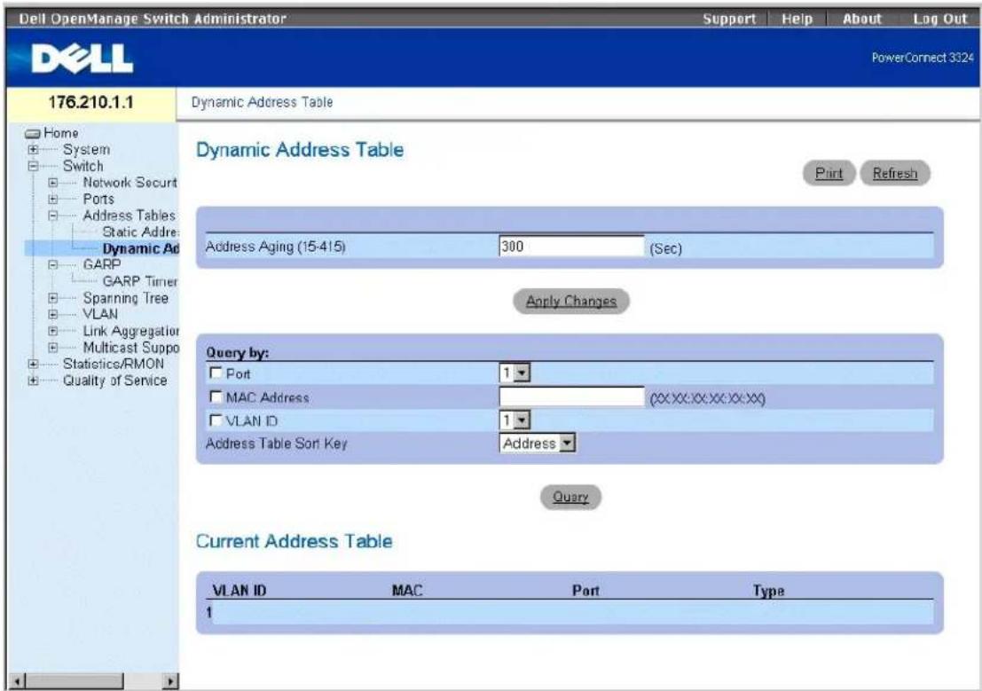
Task: Open Quality of Service in the tree
Action: click(114, 381)
